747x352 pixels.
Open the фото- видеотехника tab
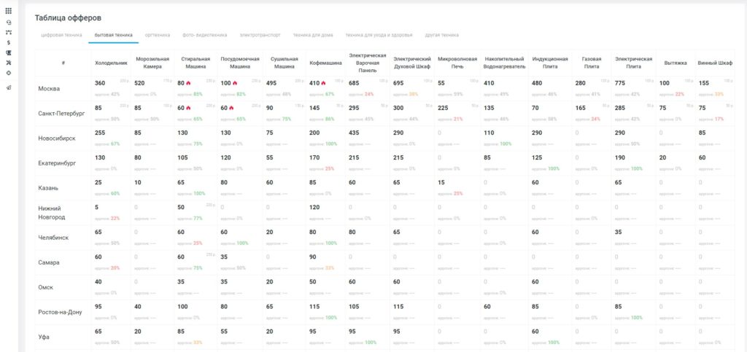(x=205, y=35)
